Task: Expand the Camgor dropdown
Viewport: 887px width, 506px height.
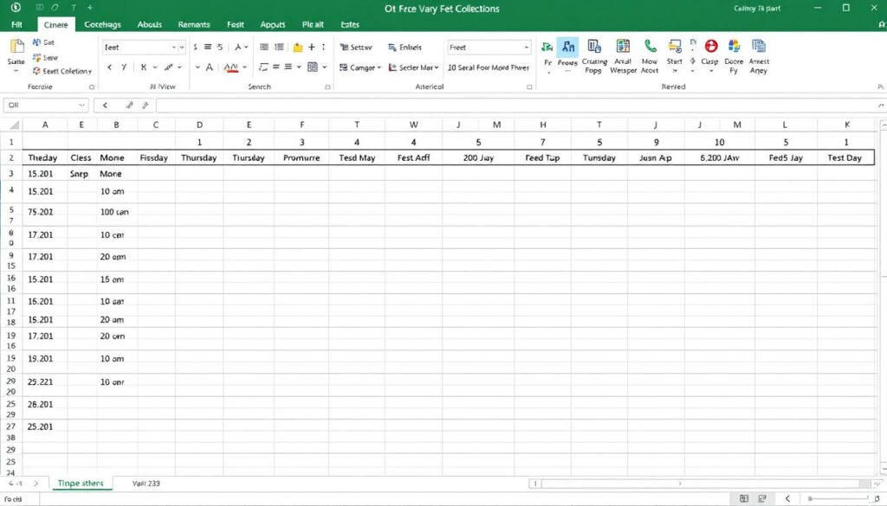Action: (379, 67)
